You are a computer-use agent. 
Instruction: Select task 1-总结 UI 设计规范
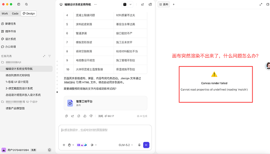point(17,82)
